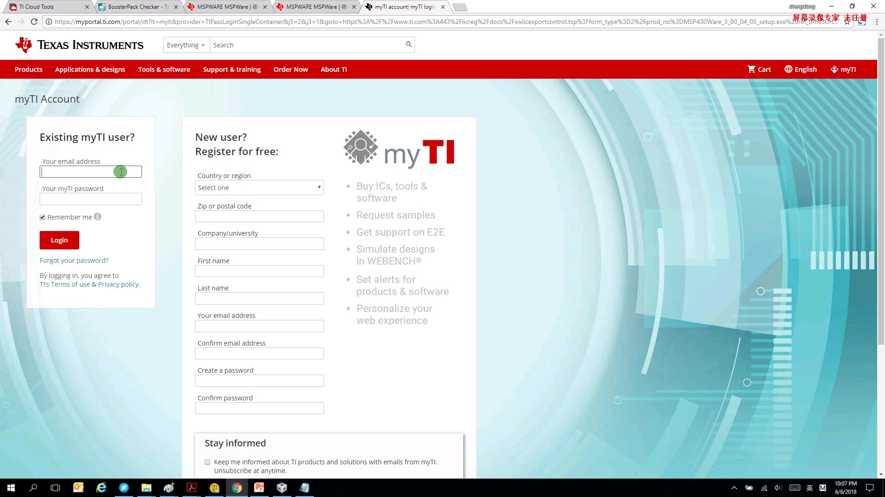Image resolution: width=885 pixels, height=497 pixels.
Task: Open Adobe Acrobat from the taskbar
Action: (x=191, y=488)
